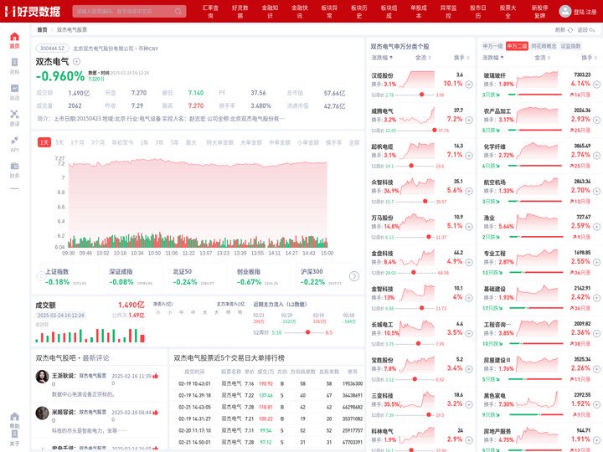The width and height of the screenshot is (603, 452).
Task: Click the plus icon beside 金盘科技
Action: click(469, 262)
